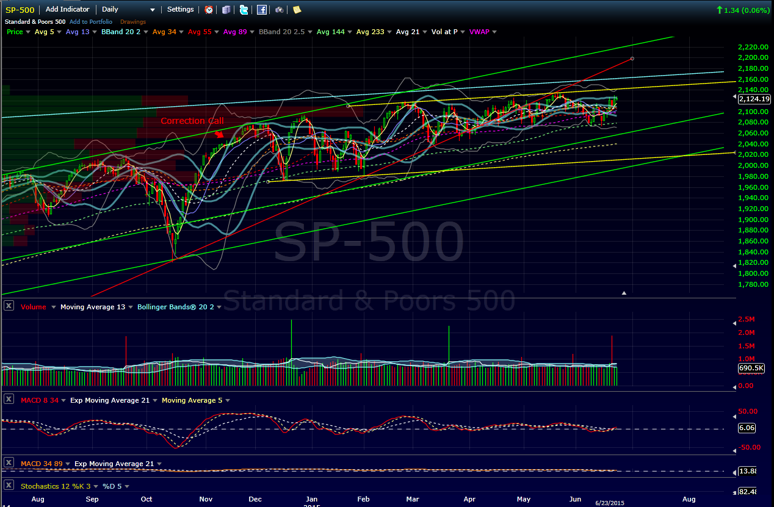This screenshot has width=774, height=507.
Task: Expand the Price indicator dropdown arrow
Action: click(28, 32)
